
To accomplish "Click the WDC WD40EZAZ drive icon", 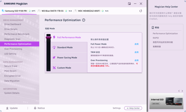I will 76,11.
